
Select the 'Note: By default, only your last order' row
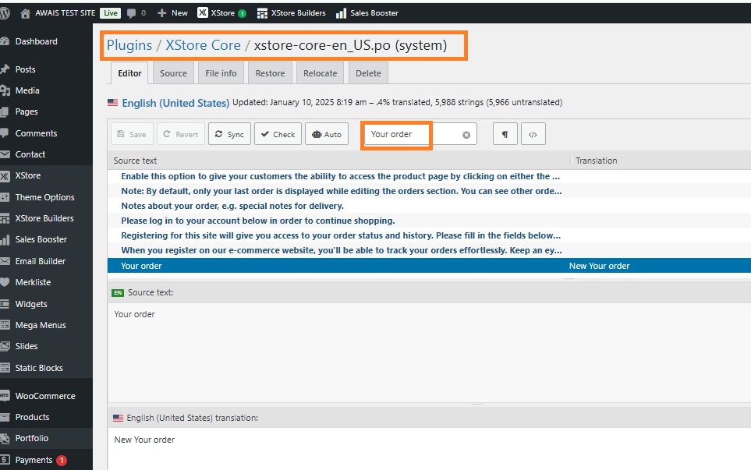pyautogui.click(x=429, y=191)
